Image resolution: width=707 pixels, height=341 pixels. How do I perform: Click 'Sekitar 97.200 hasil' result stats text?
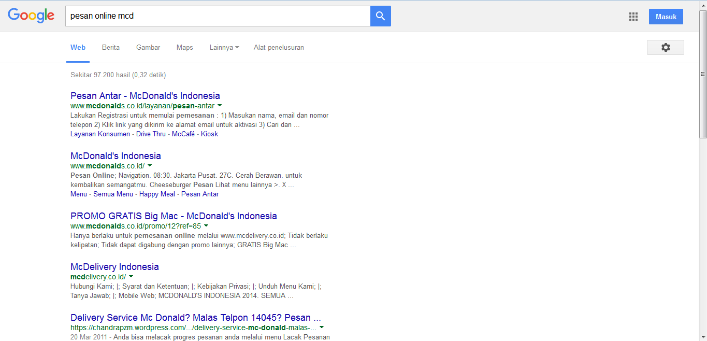tap(118, 75)
